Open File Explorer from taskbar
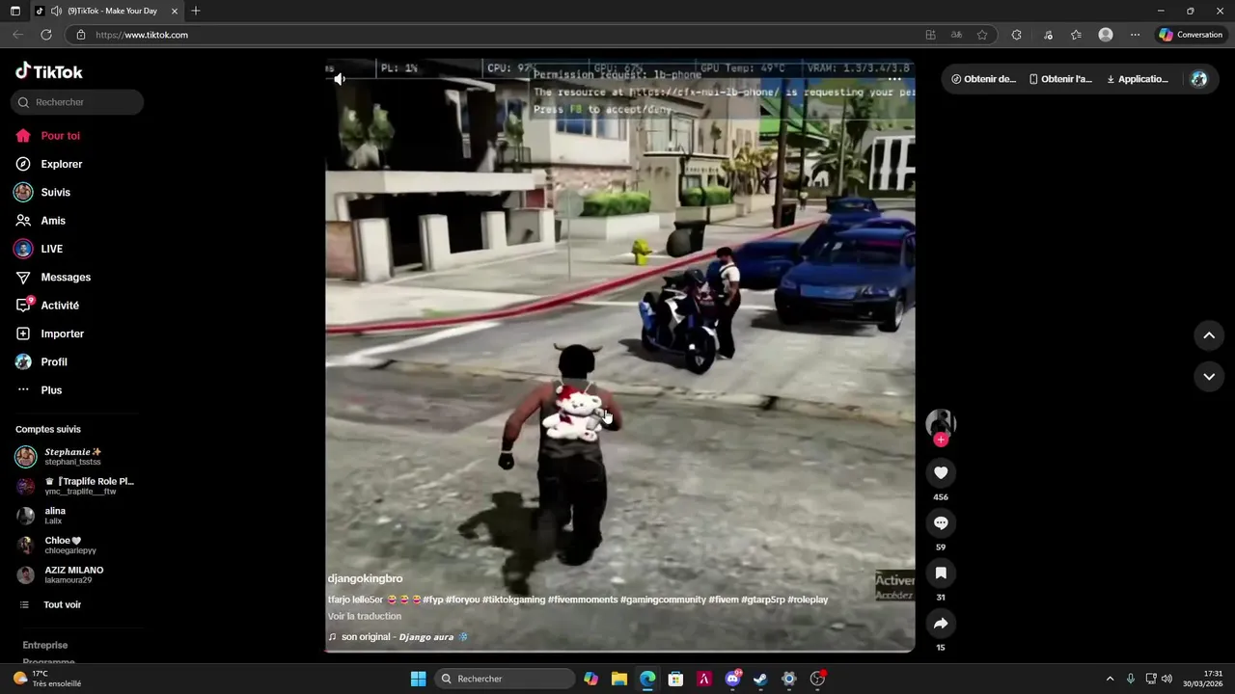 coord(619,679)
